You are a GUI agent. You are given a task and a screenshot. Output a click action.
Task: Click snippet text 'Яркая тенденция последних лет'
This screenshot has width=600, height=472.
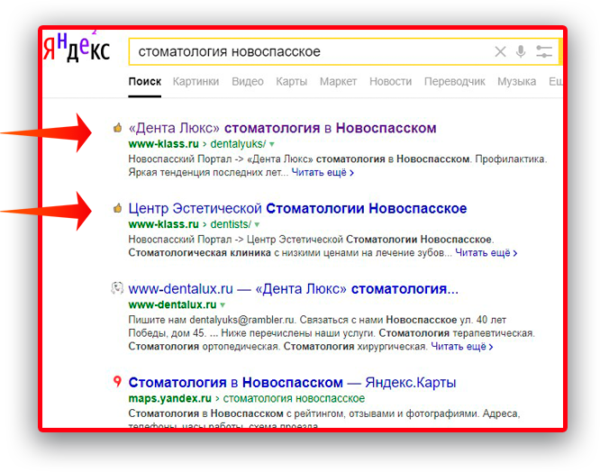click(205, 173)
